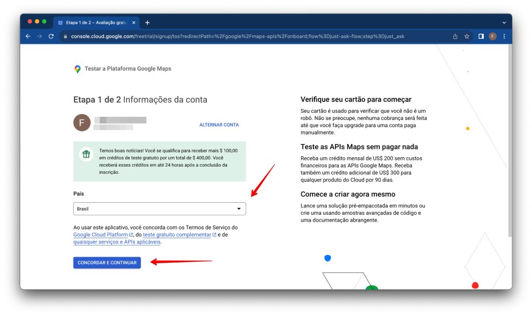Click the macOS red close window button
The height and width of the screenshot is (316, 532).
(x=30, y=21)
